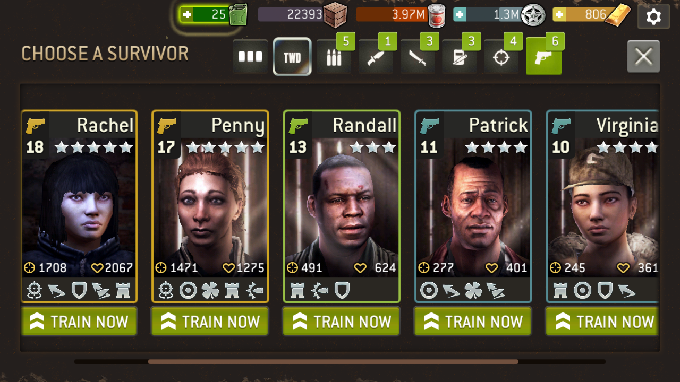Train Penny now
This screenshot has height=382, width=680.
pyautogui.click(x=210, y=322)
